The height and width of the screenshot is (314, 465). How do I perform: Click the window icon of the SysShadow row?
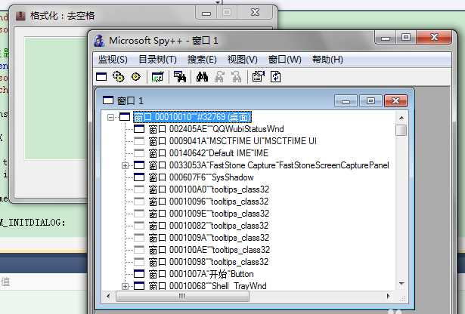pyautogui.click(x=139, y=177)
